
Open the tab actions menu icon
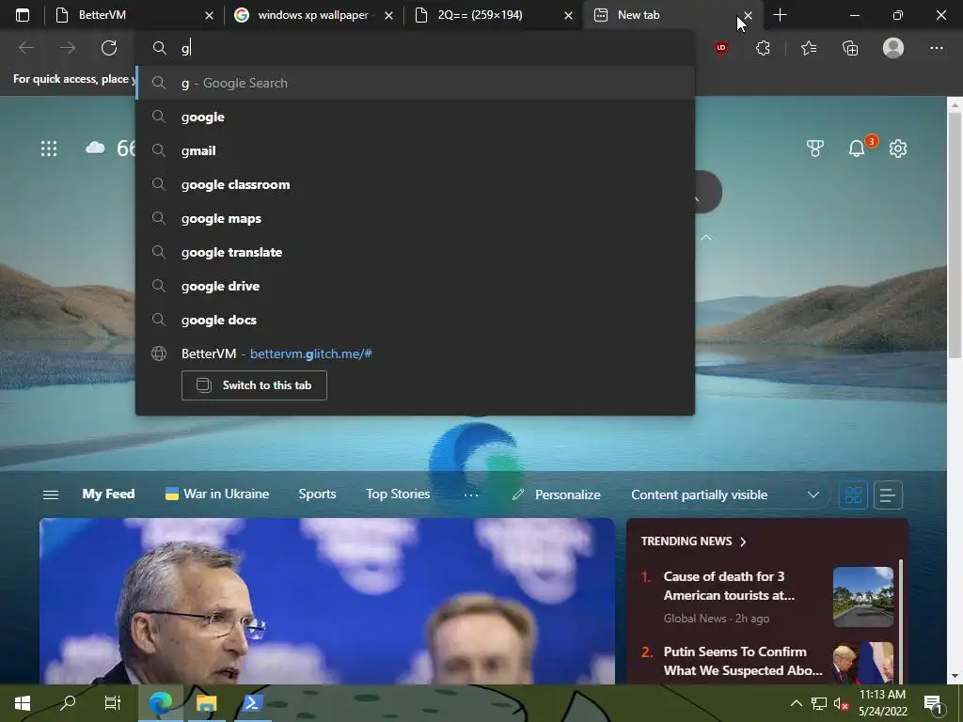pyautogui.click(x=23, y=15)
